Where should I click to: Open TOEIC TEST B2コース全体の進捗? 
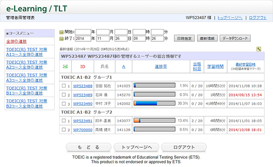pos(27,103)
